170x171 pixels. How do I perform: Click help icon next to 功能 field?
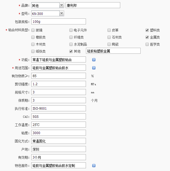click(x=94, y=59)
